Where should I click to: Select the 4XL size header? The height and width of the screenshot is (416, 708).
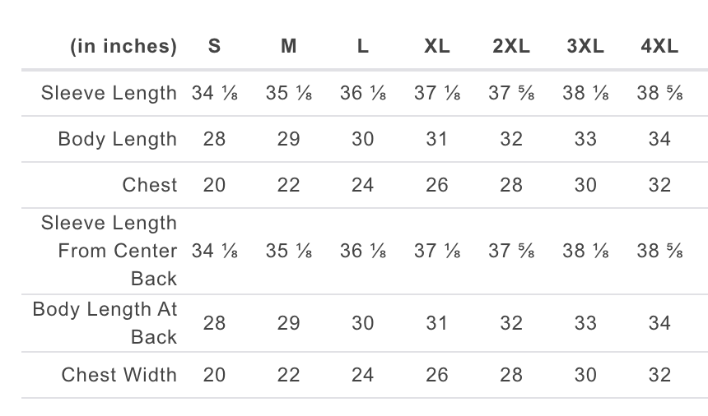click(x=659, y=46)
